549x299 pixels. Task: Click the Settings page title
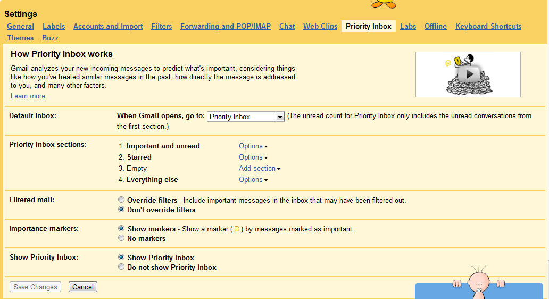click(21, 14)
